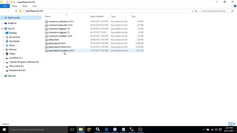Viewport: 237px width, 133px height.
Task: Select This PC in navigation pane
Action: coord(11,29)
